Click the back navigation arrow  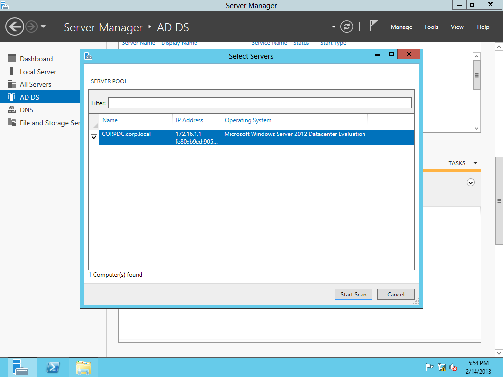[x=15, y=27]
